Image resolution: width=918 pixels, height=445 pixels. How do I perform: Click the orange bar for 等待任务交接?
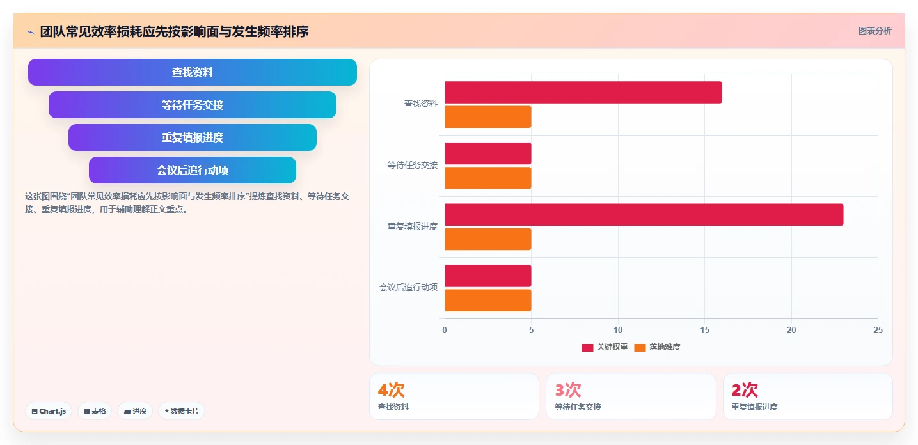coord(488,178)
